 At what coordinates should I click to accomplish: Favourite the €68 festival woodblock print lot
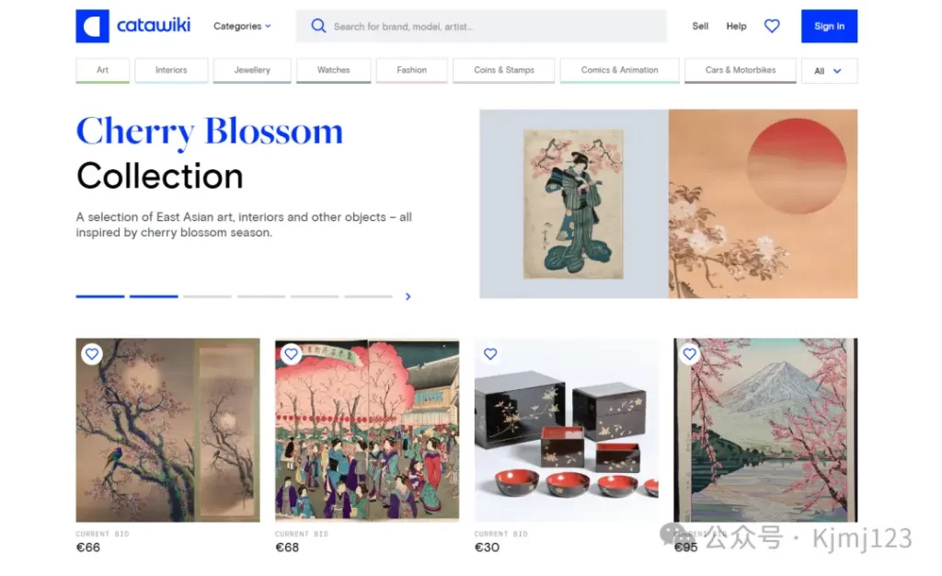291,353
